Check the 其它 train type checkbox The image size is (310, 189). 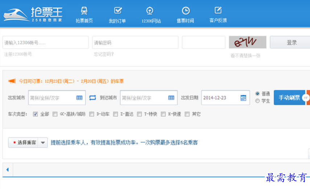click(187, 114)
